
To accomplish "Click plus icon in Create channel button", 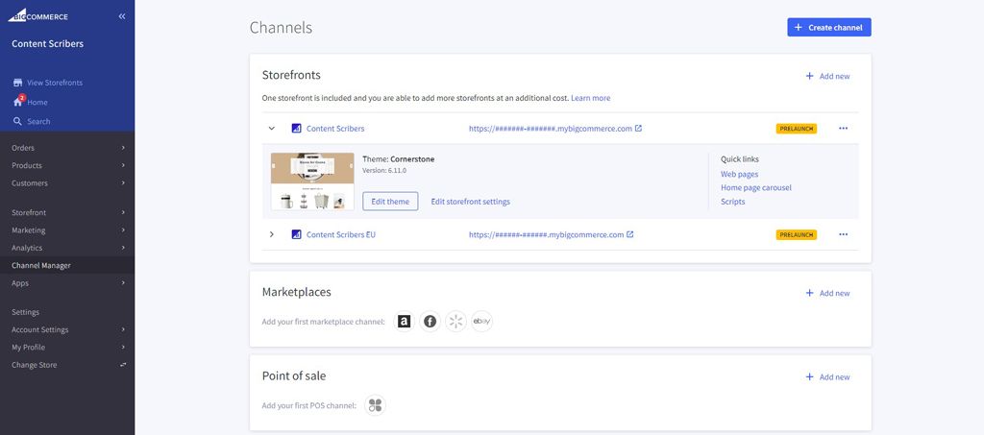I will (799, 28).
